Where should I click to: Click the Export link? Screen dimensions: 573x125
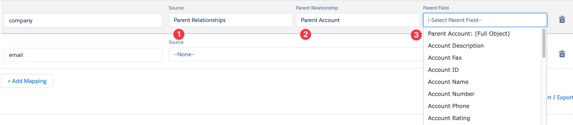[x=565, y=97]
